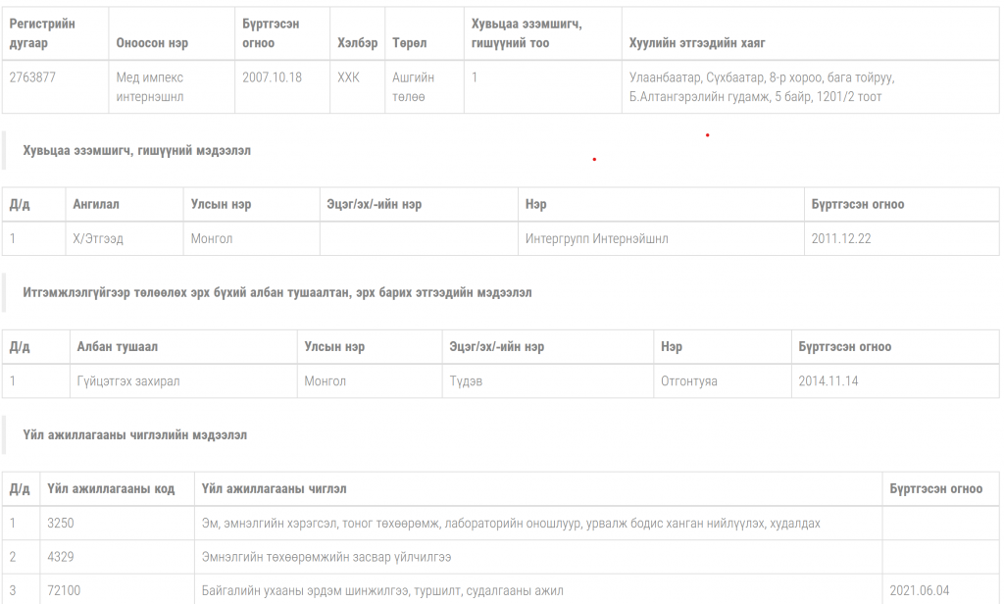Viewport: 1004px width, 604px height.
Task: Click shareholder name Интергрупп Интернэйшнл
Action: coord(597,238)
